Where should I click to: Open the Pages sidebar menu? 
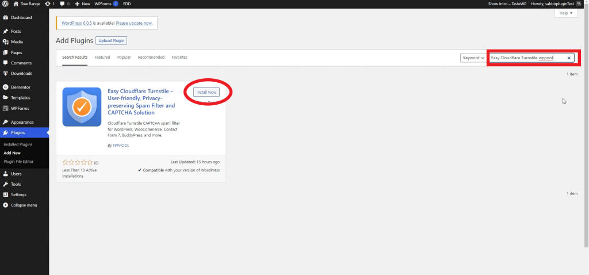24,52
